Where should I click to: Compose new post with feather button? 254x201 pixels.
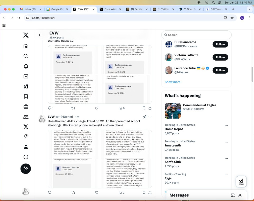(26, 169)
